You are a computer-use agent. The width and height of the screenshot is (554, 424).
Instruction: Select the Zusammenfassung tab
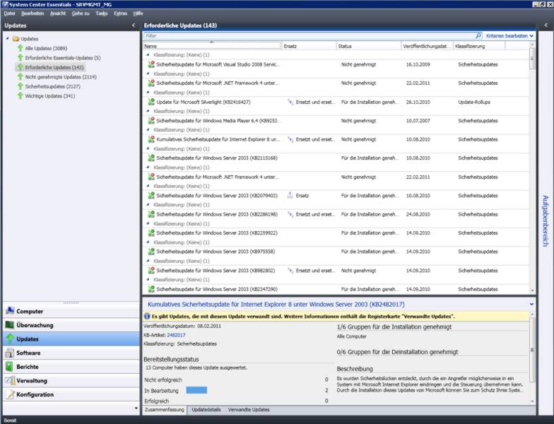[x=164, y=410]
